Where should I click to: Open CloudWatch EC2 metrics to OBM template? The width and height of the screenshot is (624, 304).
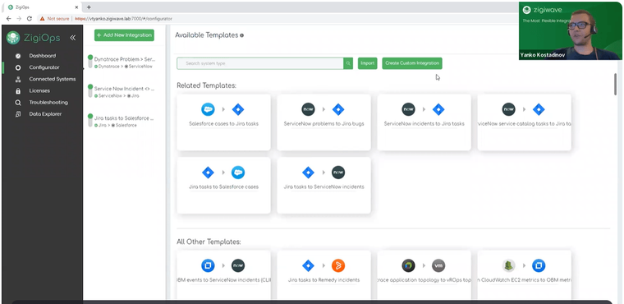coord(525,275)
